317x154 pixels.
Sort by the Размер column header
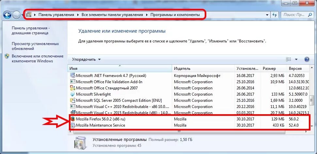coord(274,69)
